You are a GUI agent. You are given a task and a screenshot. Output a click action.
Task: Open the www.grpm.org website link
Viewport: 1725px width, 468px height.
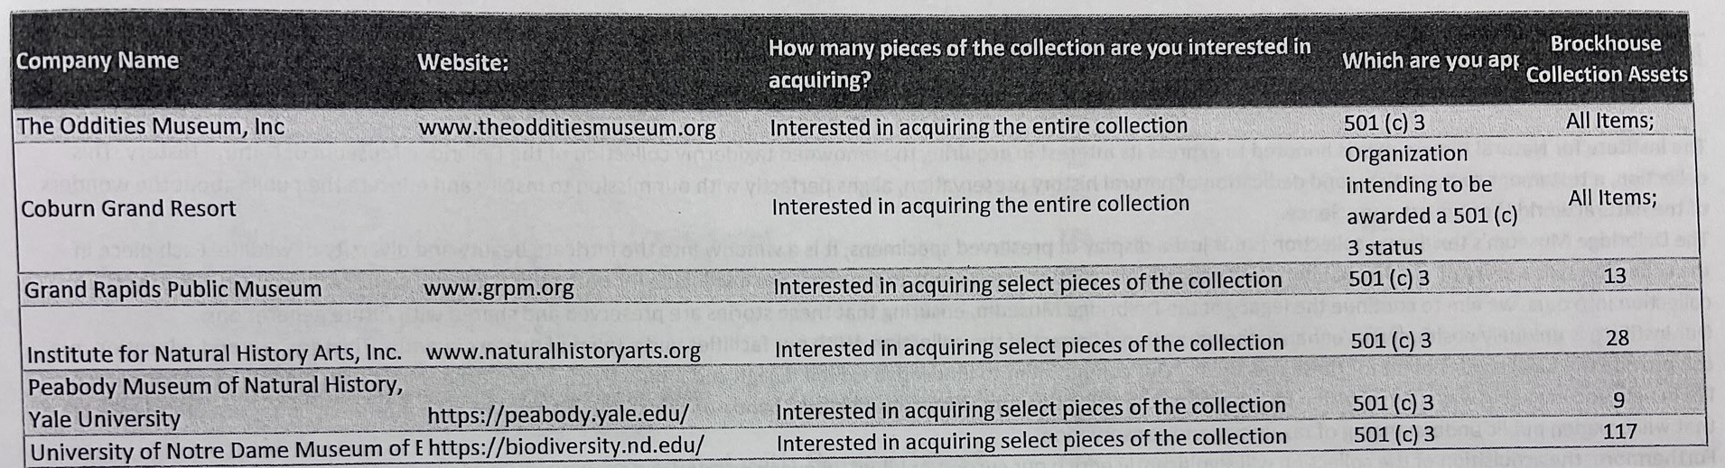(499, 289)
